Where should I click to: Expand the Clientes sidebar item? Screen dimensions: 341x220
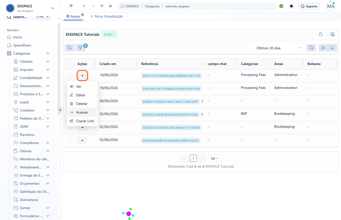point(48,61)
